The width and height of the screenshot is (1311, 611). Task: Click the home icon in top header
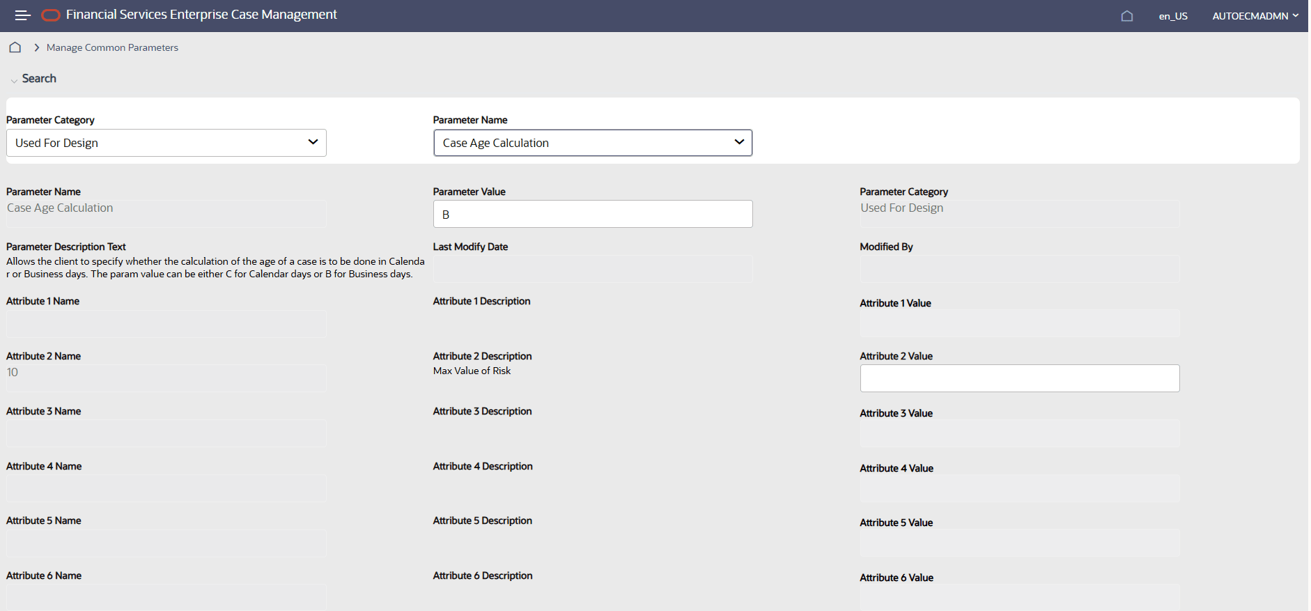point(1127,16)
